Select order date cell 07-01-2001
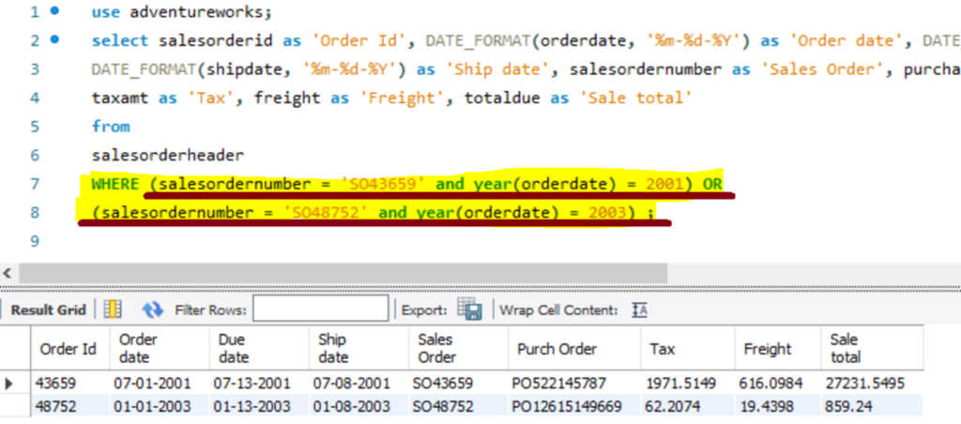961x424 pixels. (x=160, y=384)
